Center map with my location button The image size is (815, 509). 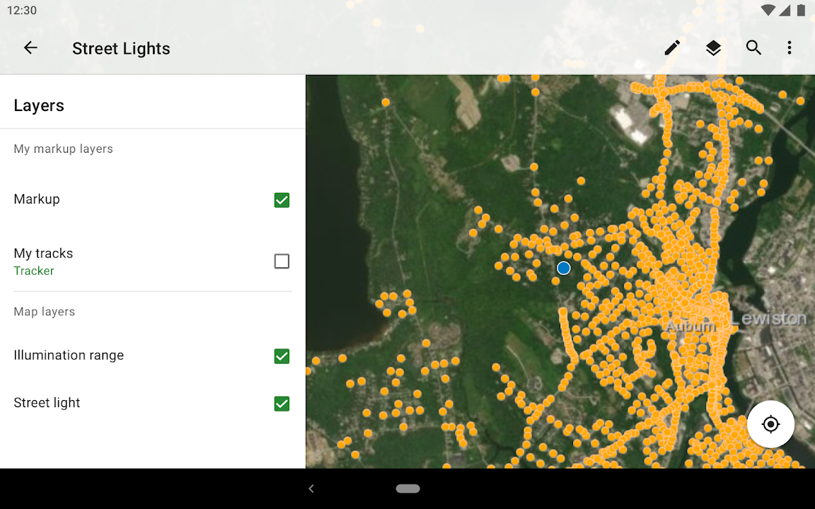tap(770, 424)
